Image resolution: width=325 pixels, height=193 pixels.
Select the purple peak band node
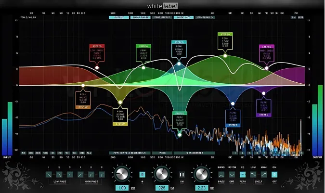[264, 93]
